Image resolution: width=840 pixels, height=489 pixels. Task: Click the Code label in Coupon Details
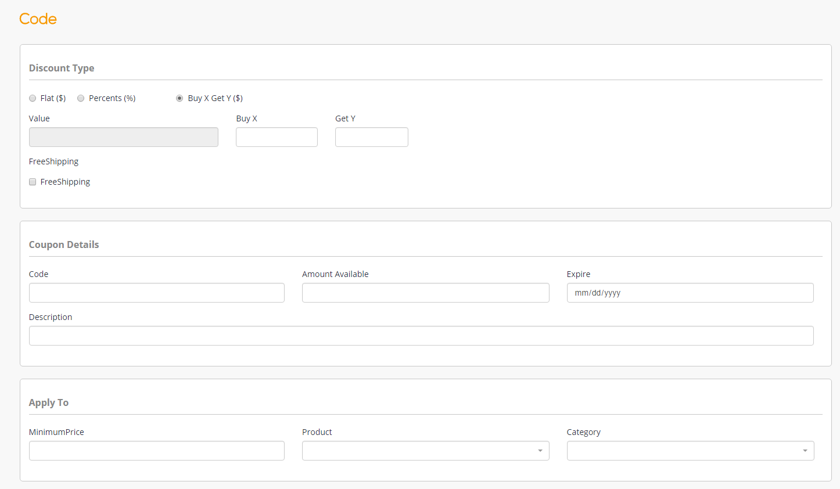point(39,274)
